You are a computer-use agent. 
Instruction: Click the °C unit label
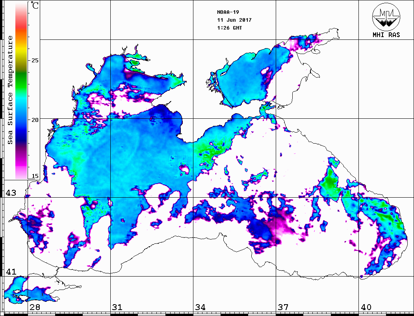click(x=35, y=5)
